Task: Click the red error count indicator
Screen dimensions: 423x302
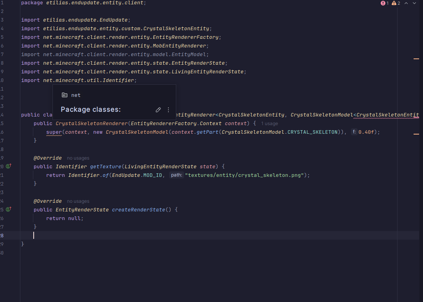Action: click(x=384, y=3)
